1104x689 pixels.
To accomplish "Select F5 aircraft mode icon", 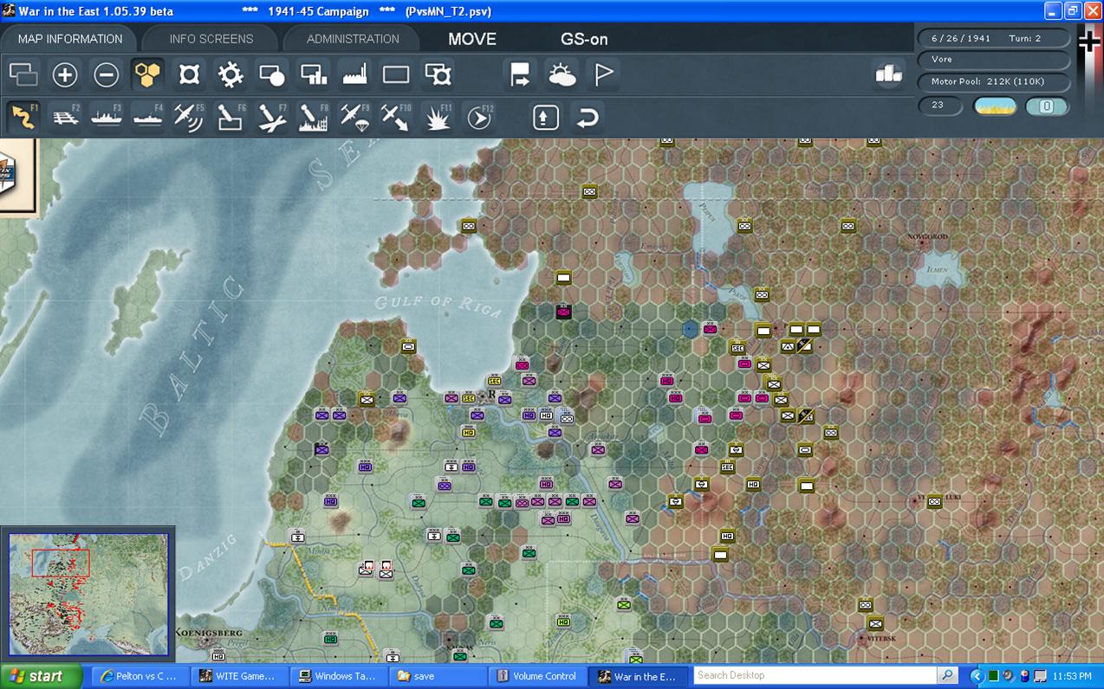I will tap(190, 116).
